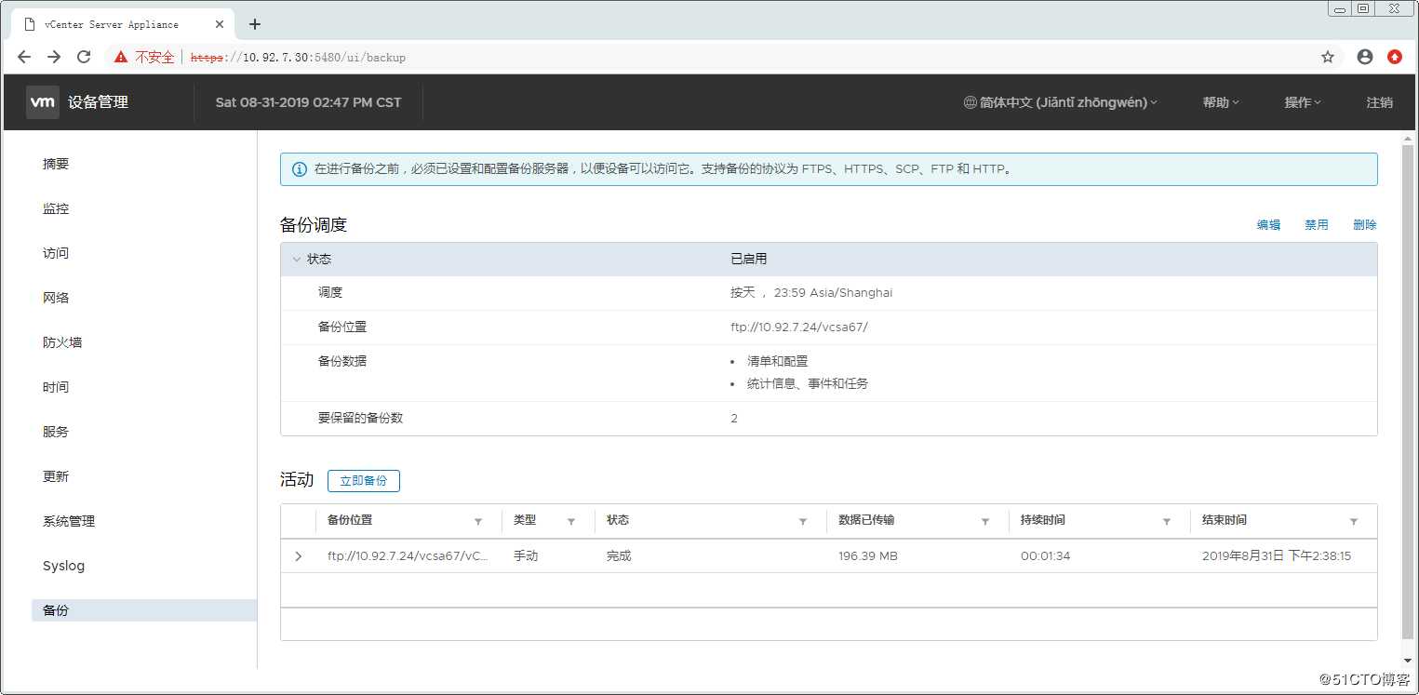This screenshot has width=1419, height=695.
Task: Click the page vertical scrollbar
Action: coord(1408,391)
